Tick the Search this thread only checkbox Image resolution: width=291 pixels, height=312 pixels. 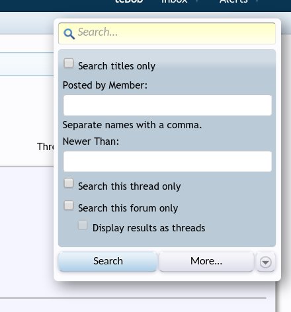(x=69, y=183)
